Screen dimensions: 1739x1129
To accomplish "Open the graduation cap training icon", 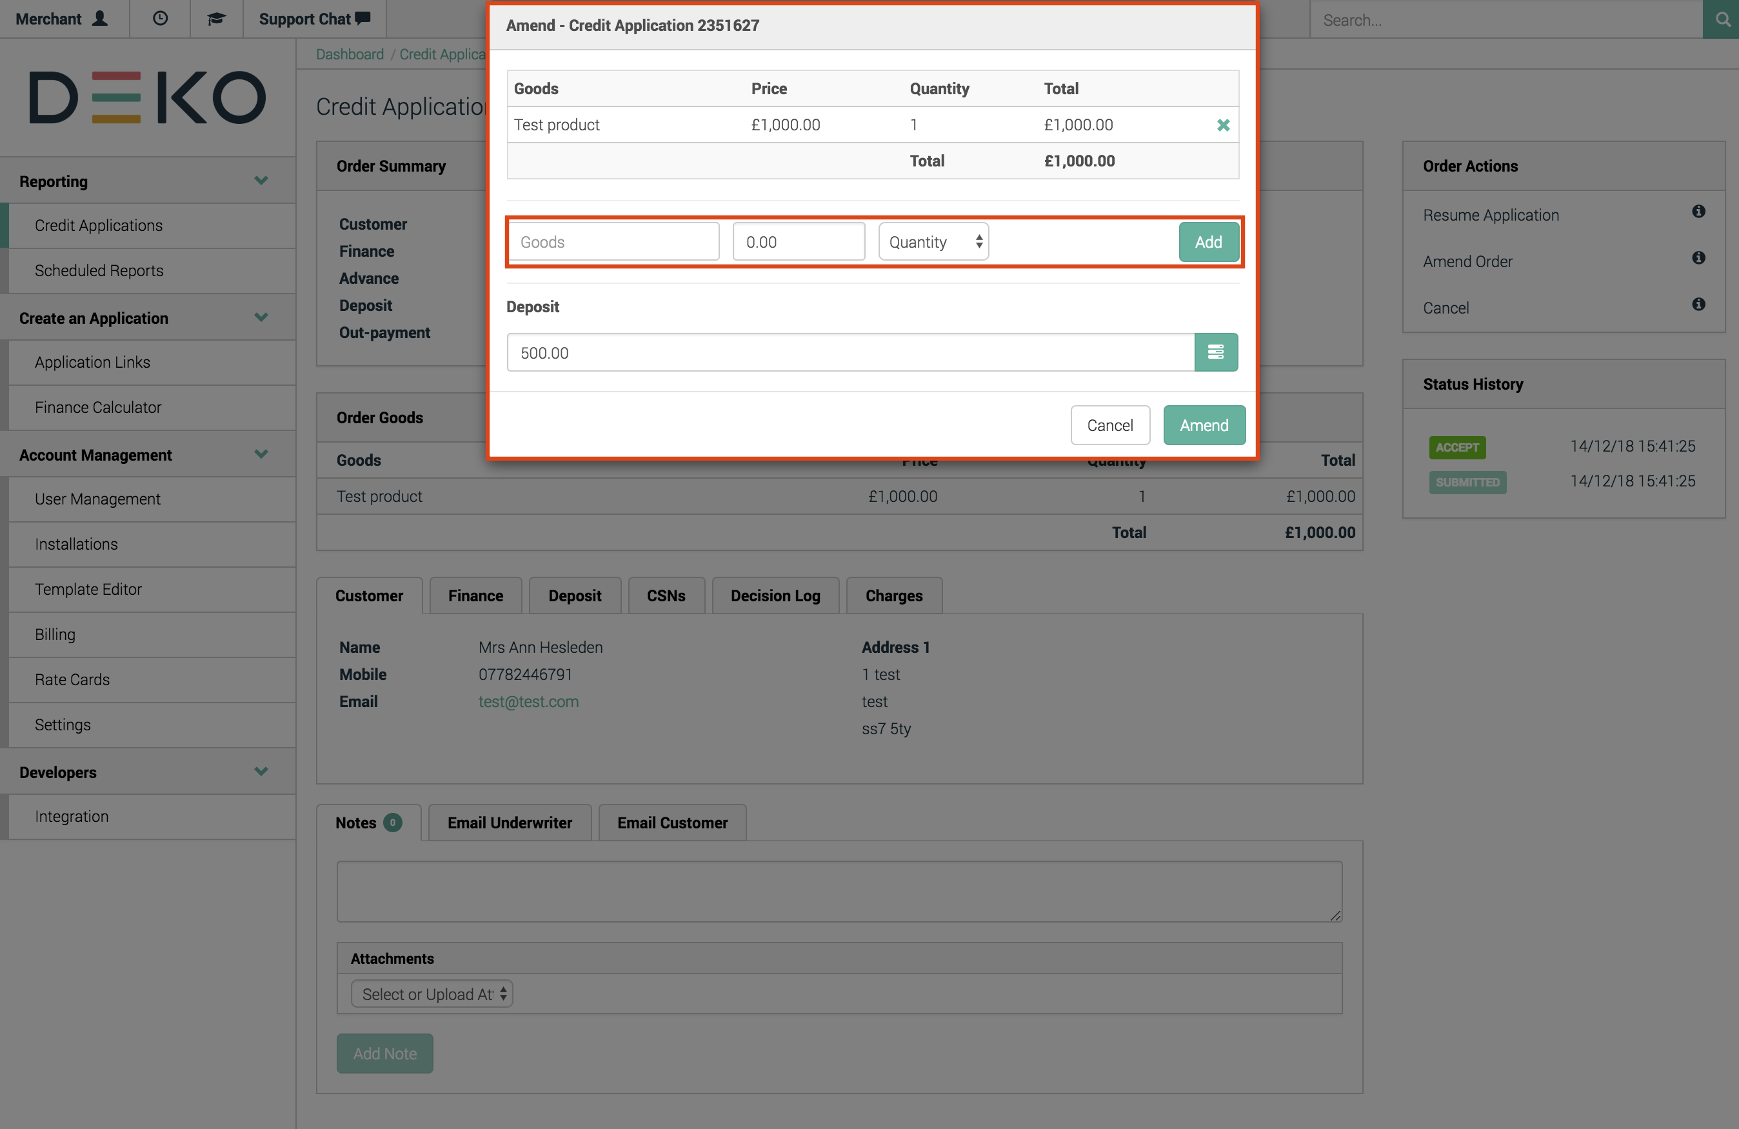I will coord(215,19).
